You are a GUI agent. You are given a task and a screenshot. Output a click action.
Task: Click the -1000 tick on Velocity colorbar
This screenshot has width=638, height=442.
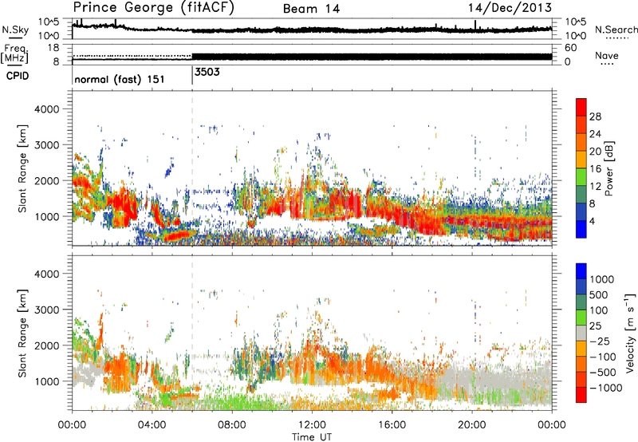pyautogui.click(x=606, y=388)
